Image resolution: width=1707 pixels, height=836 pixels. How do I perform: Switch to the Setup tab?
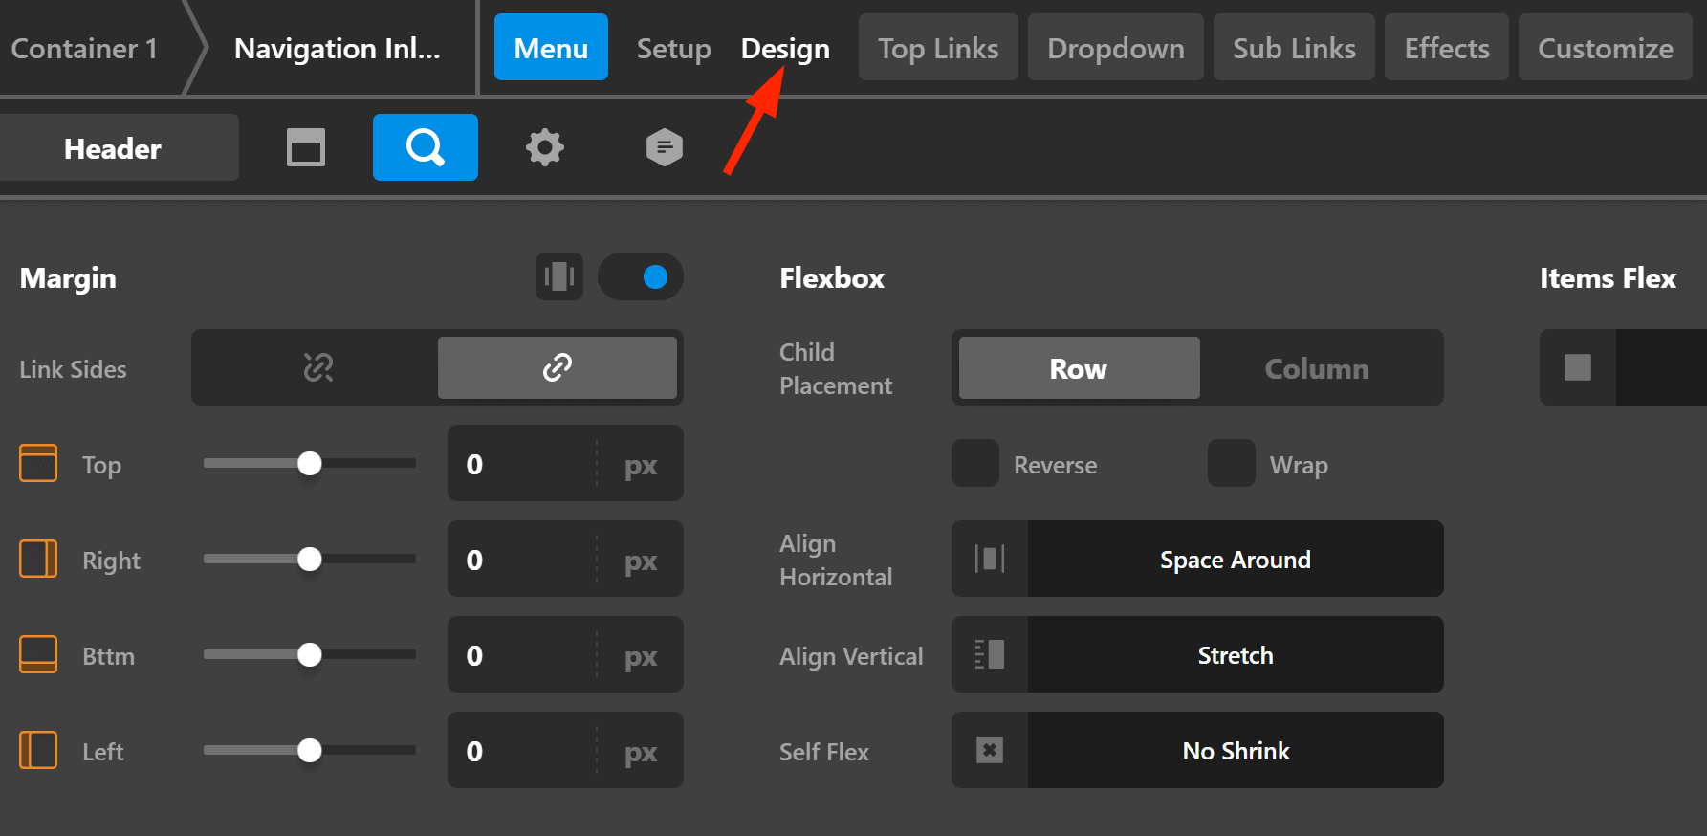click(x=674, y=48)
